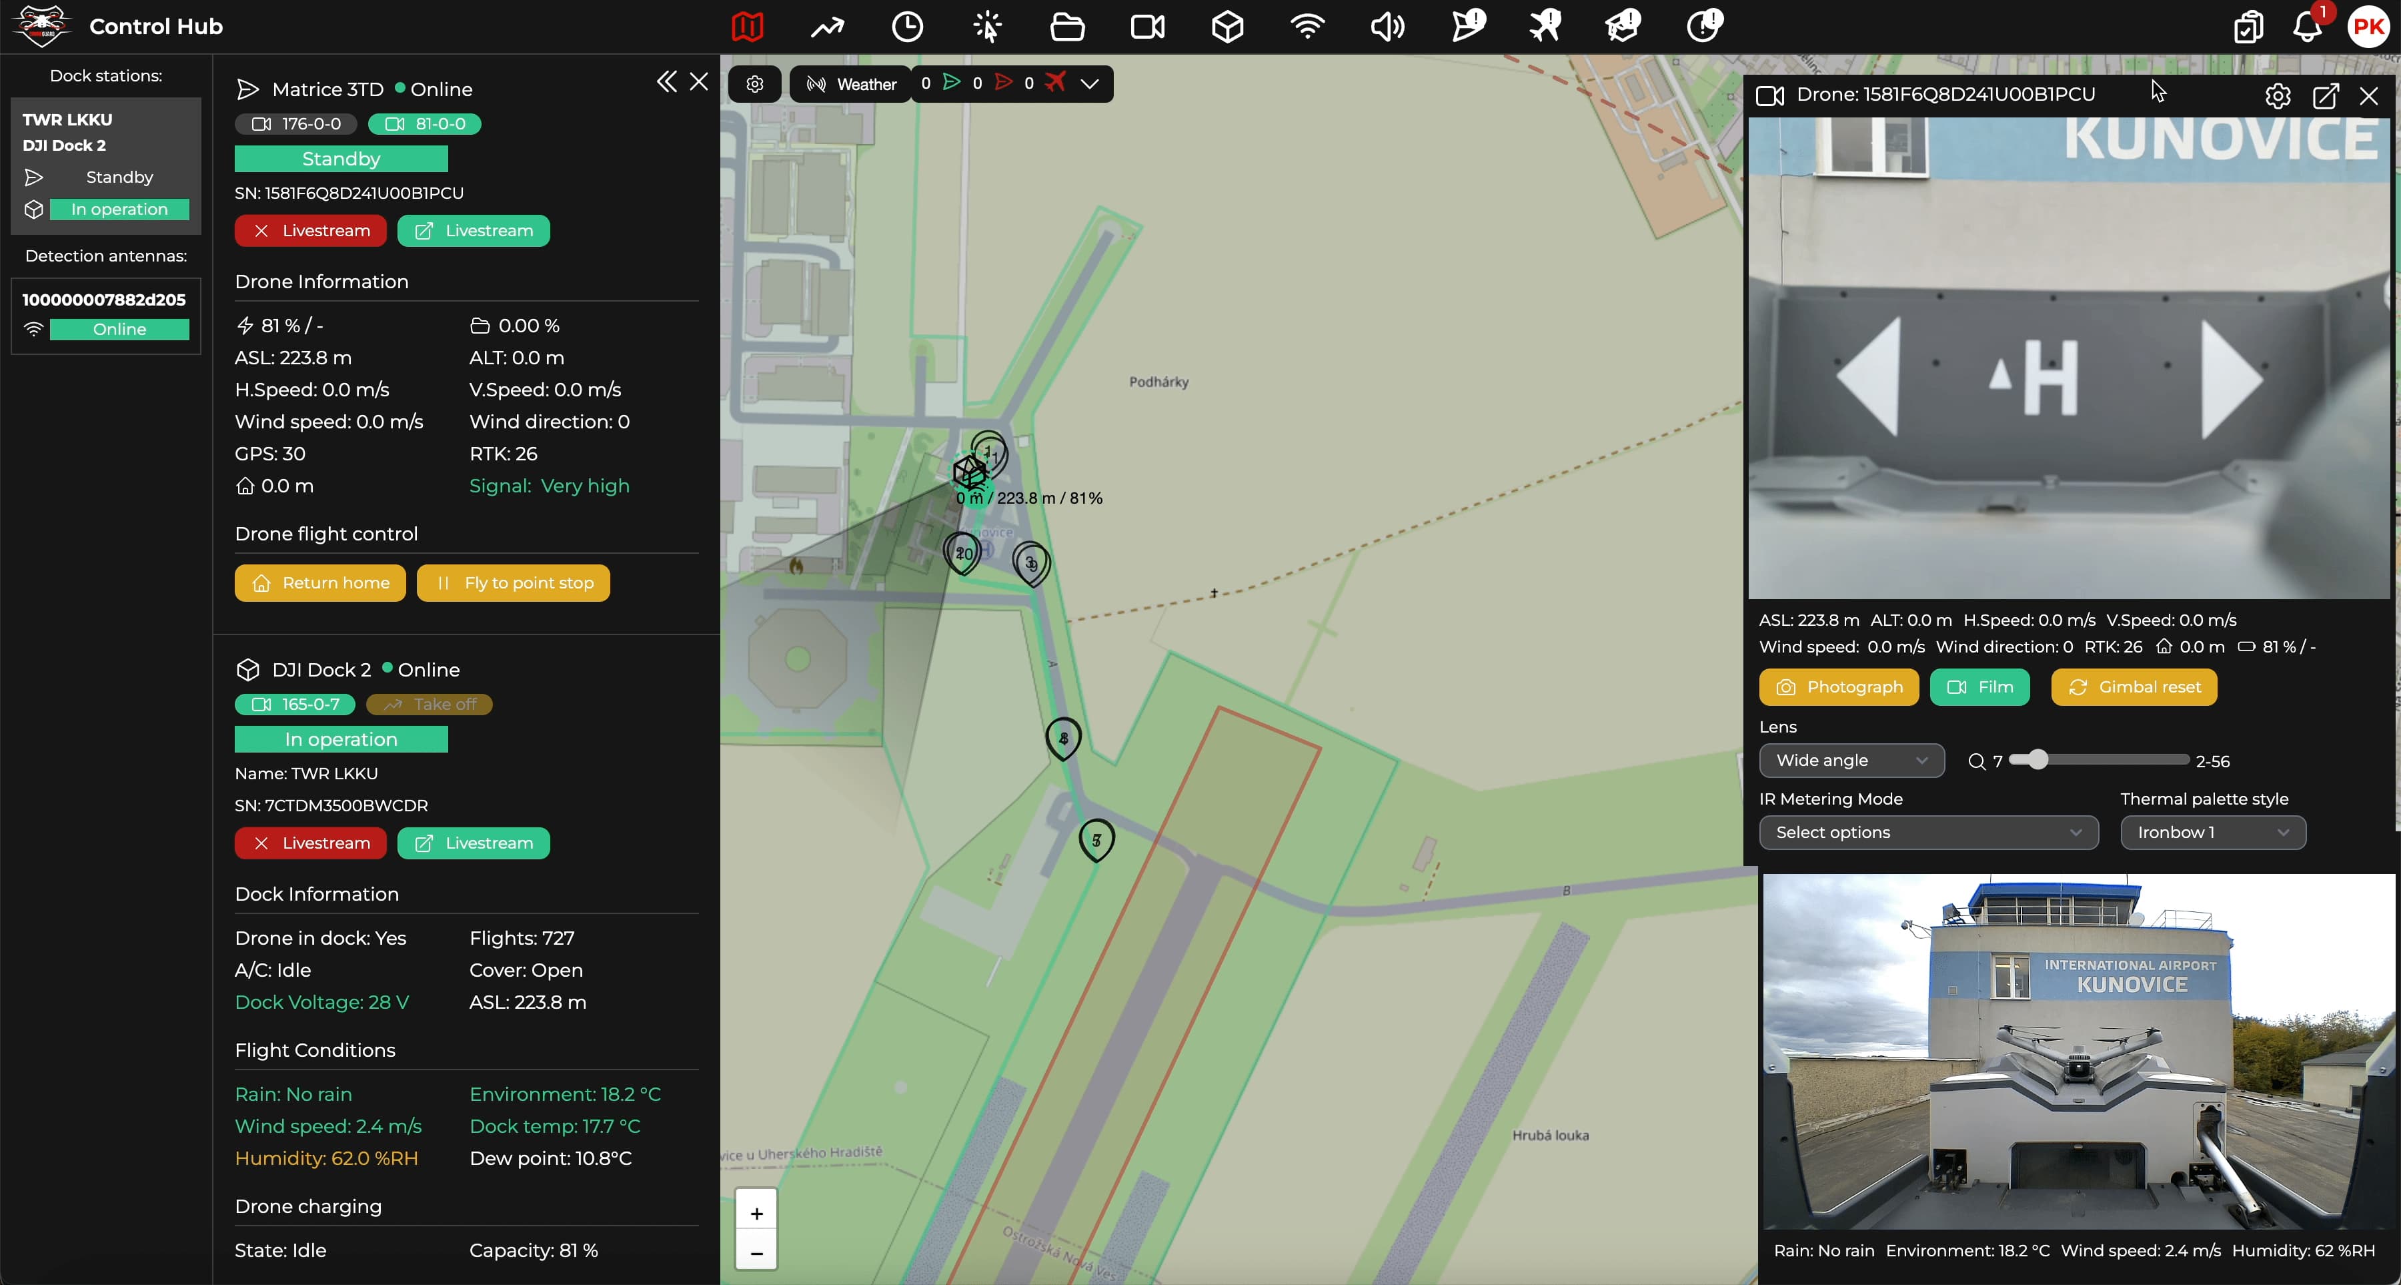The width and height of the screenshot is (2401, 1285).
Task: Open IR Metering Mode Select options dropdown
Action: [1927, 832]
